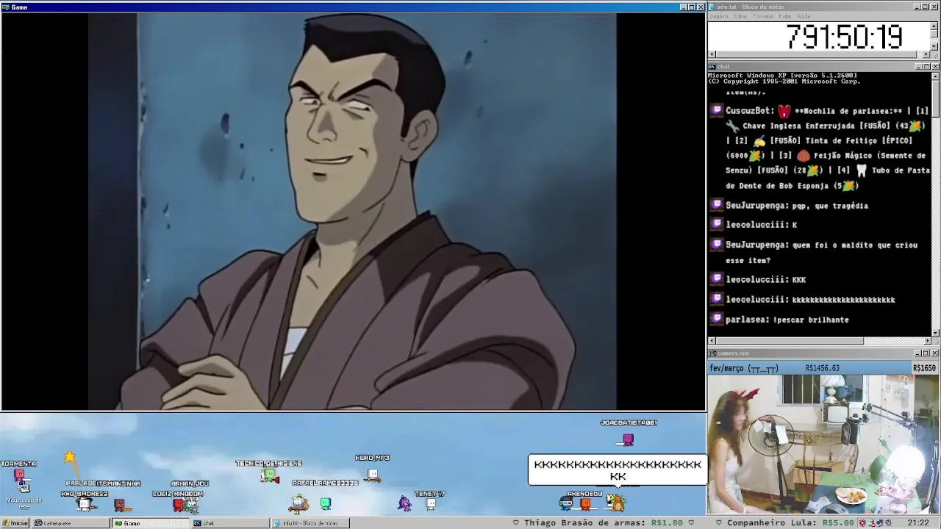Click the purple bird avatar near TENET_17
The height and width of the screenshot is (529, 941).
point(404,503)
